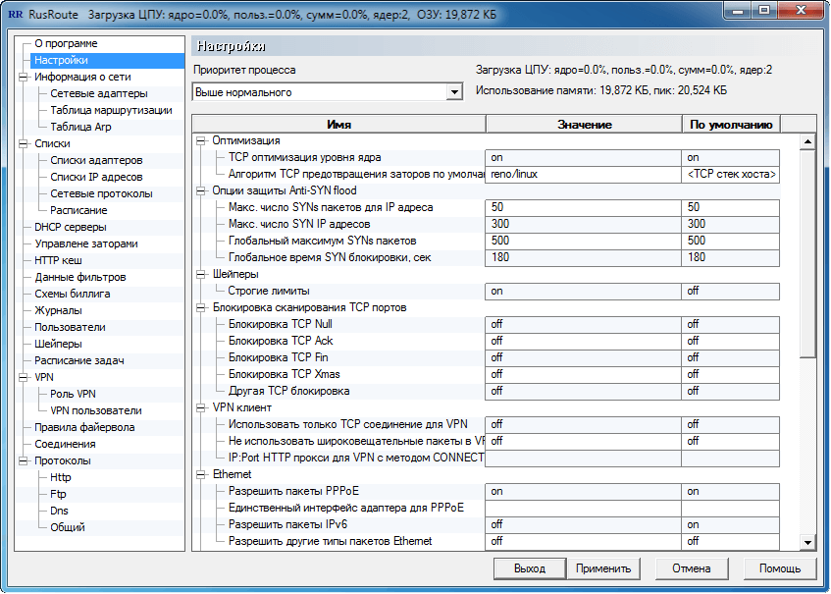Open Сетевые адаптеры tree item
831x594 pixels.
[x=98, y=94]
